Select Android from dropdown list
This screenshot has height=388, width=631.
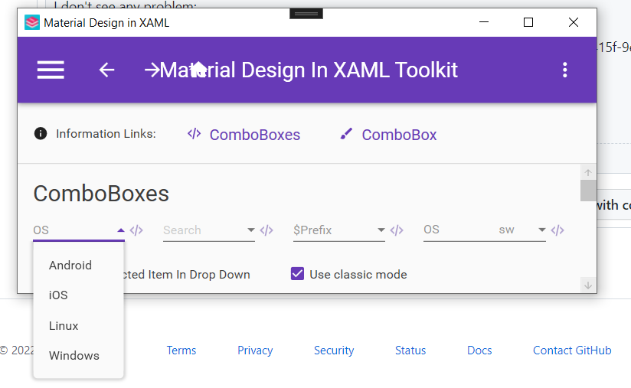[x=78, y=266]
